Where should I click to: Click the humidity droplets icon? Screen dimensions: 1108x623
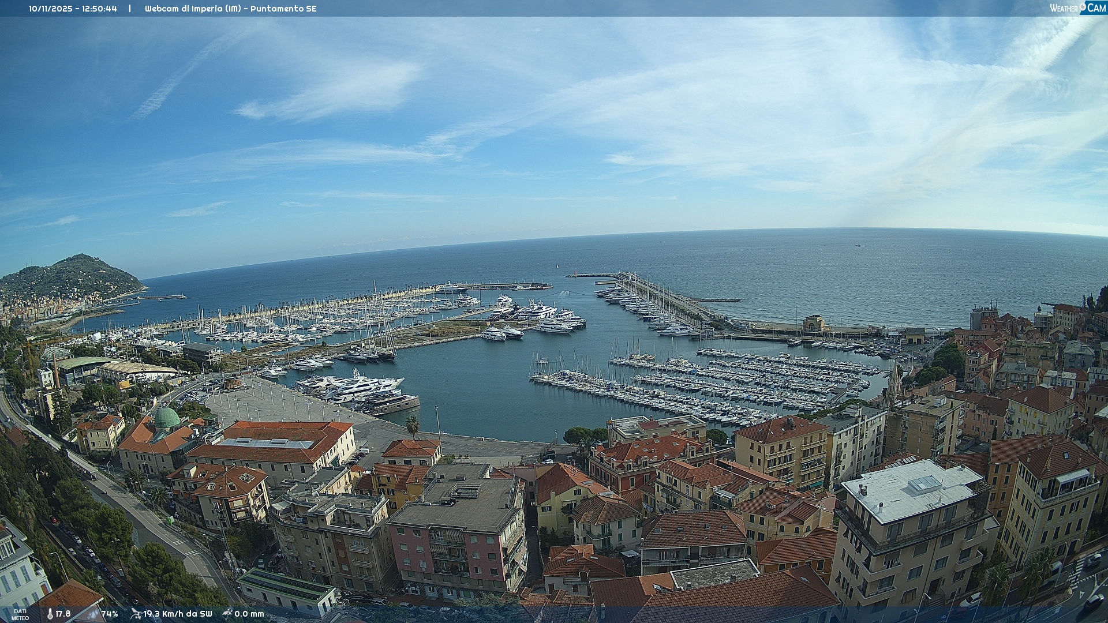click(x=93, y=614)
